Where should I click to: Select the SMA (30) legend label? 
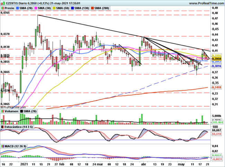[x=44, y=8]
